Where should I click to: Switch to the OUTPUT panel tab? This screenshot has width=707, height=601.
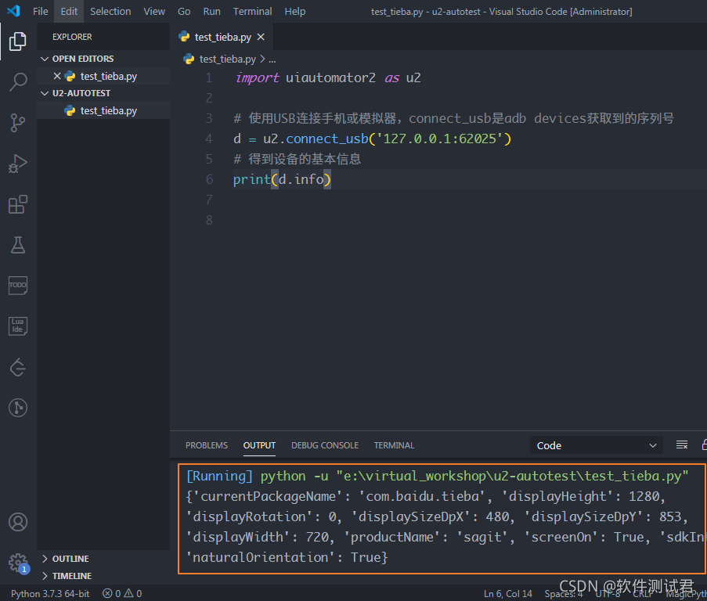[259, 445]
